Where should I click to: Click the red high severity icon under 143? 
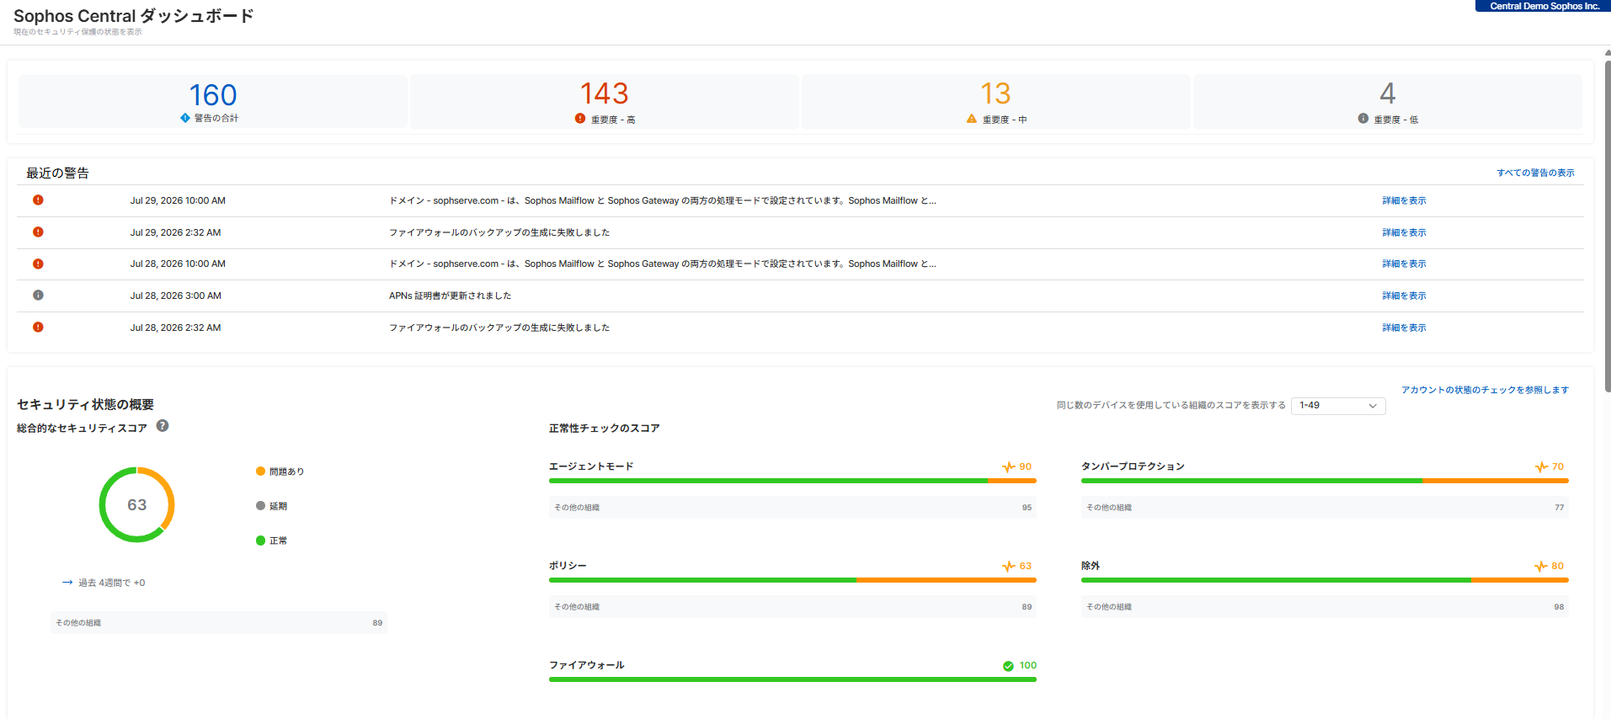point(580,119)
